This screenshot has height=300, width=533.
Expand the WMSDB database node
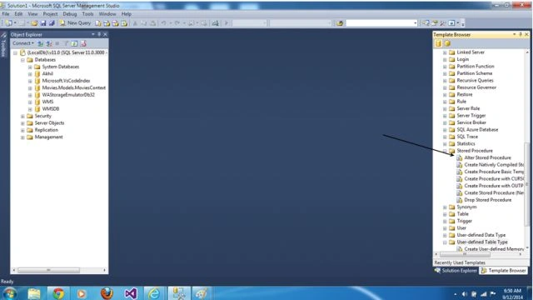30,109
